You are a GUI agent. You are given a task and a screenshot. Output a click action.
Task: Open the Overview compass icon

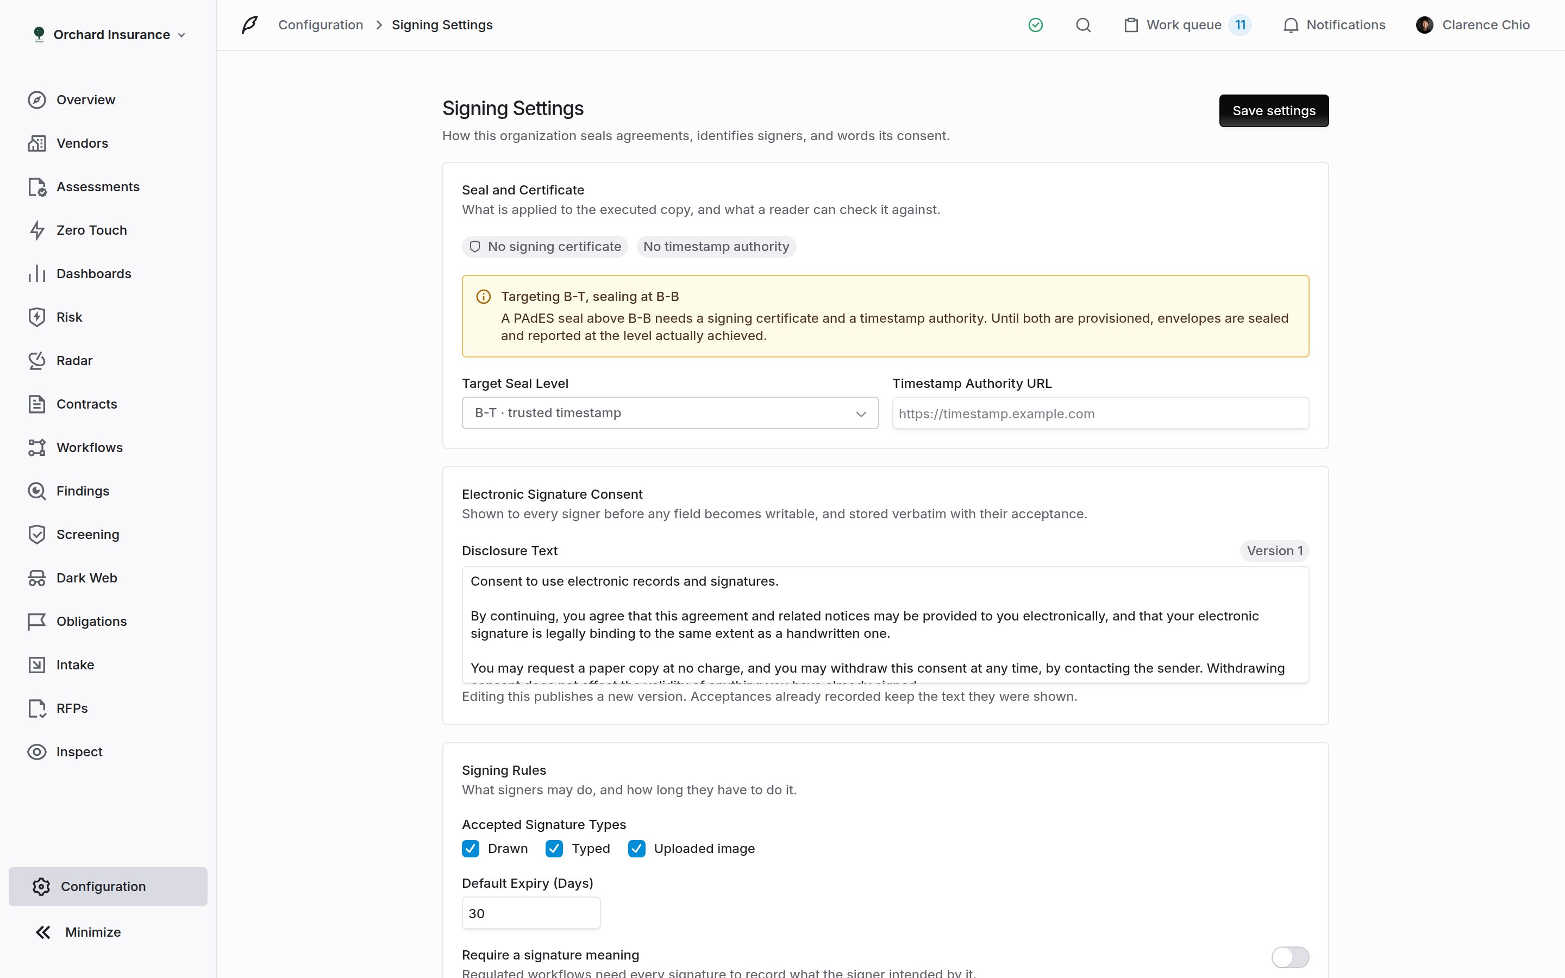pos(37,99)
